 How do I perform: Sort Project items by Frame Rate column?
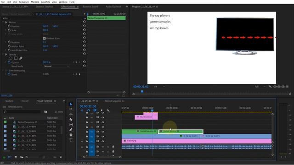tap(52, 118)
